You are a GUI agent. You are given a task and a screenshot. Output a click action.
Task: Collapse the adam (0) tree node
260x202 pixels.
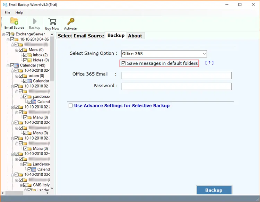[x=17, y=76]
